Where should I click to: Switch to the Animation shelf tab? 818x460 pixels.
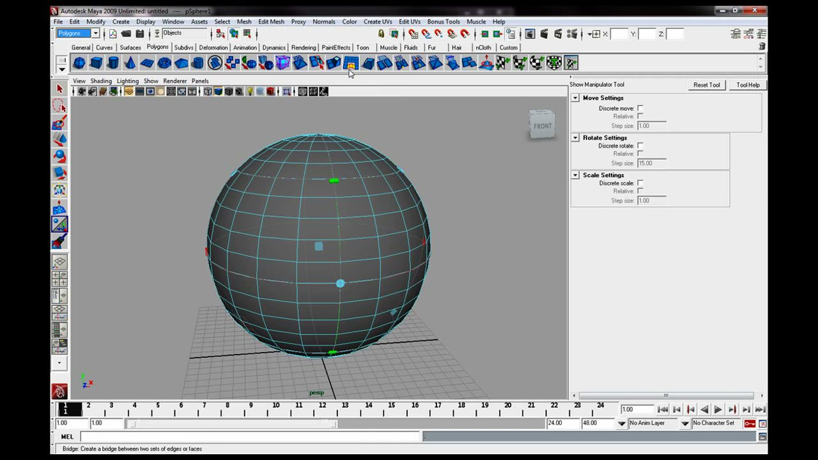[x=245, y=48]
